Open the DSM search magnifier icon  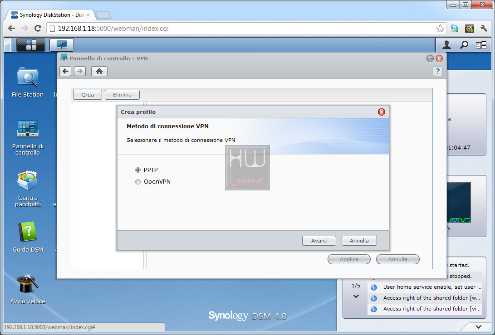464,45
